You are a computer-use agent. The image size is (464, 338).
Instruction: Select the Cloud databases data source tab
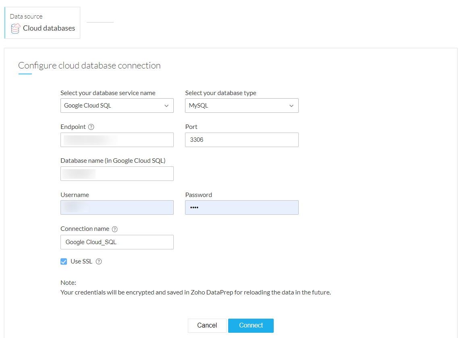tap(42, 23)
